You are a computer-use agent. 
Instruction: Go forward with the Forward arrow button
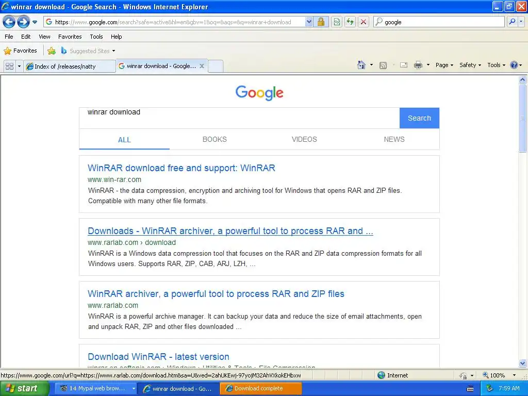(23, 22)
